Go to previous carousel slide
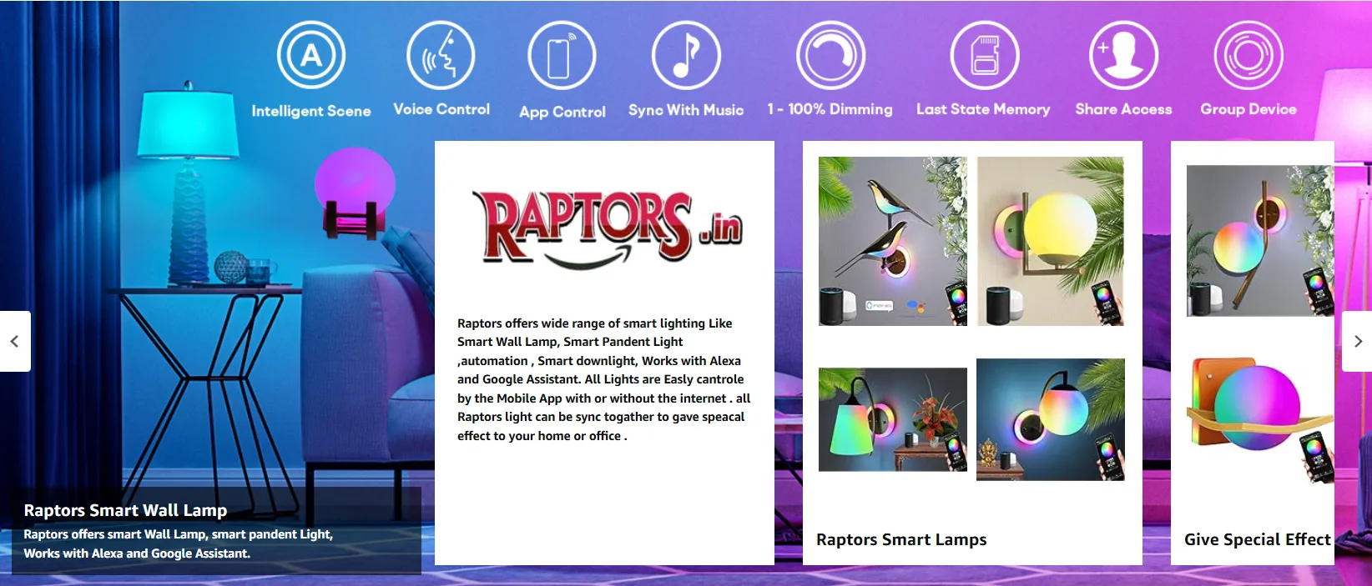Screen dimensions: 1372x586 coord(14,341)
